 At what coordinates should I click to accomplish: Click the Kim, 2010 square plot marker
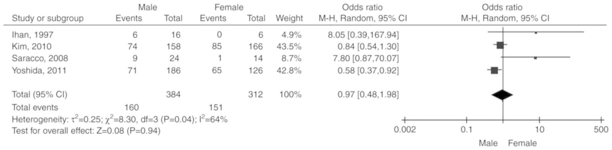pos(500,45)
